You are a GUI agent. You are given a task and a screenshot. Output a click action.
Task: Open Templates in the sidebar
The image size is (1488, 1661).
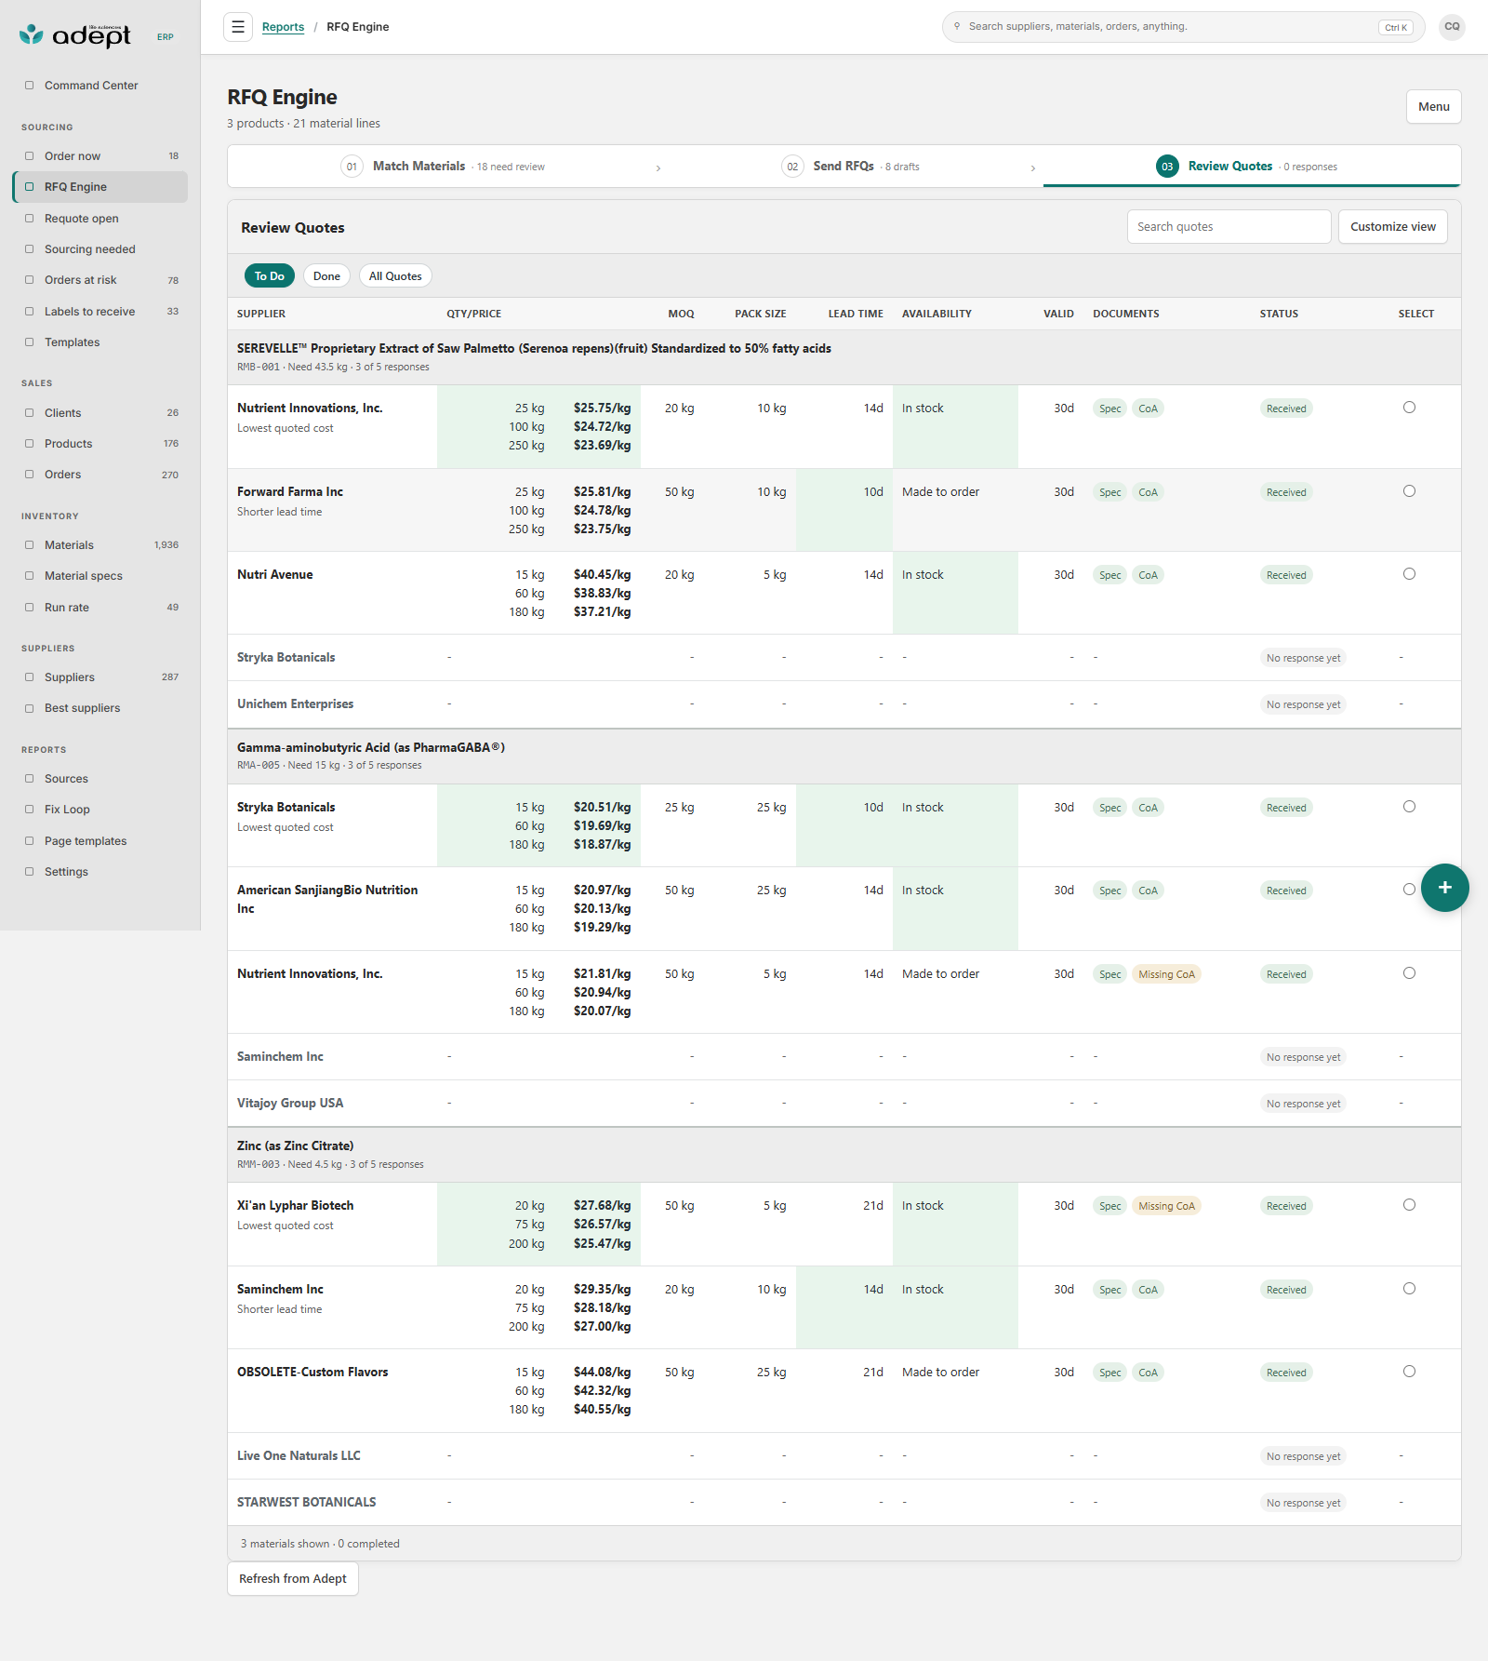click(x=100, y=342)
